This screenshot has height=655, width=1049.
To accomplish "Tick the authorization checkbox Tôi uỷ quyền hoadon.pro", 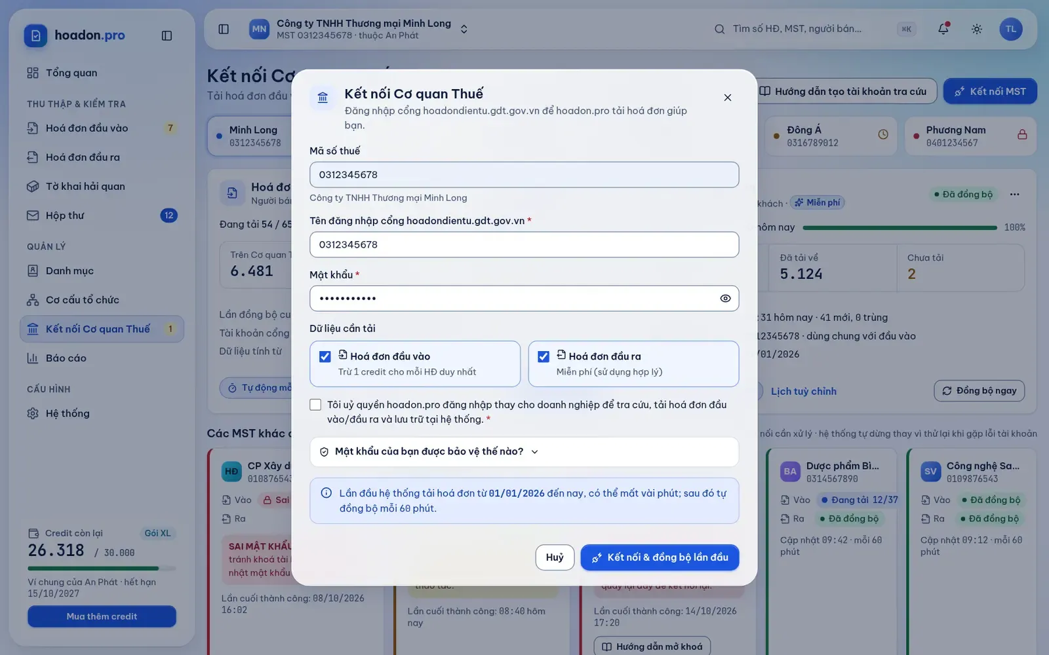I will [x=315, y=405].
